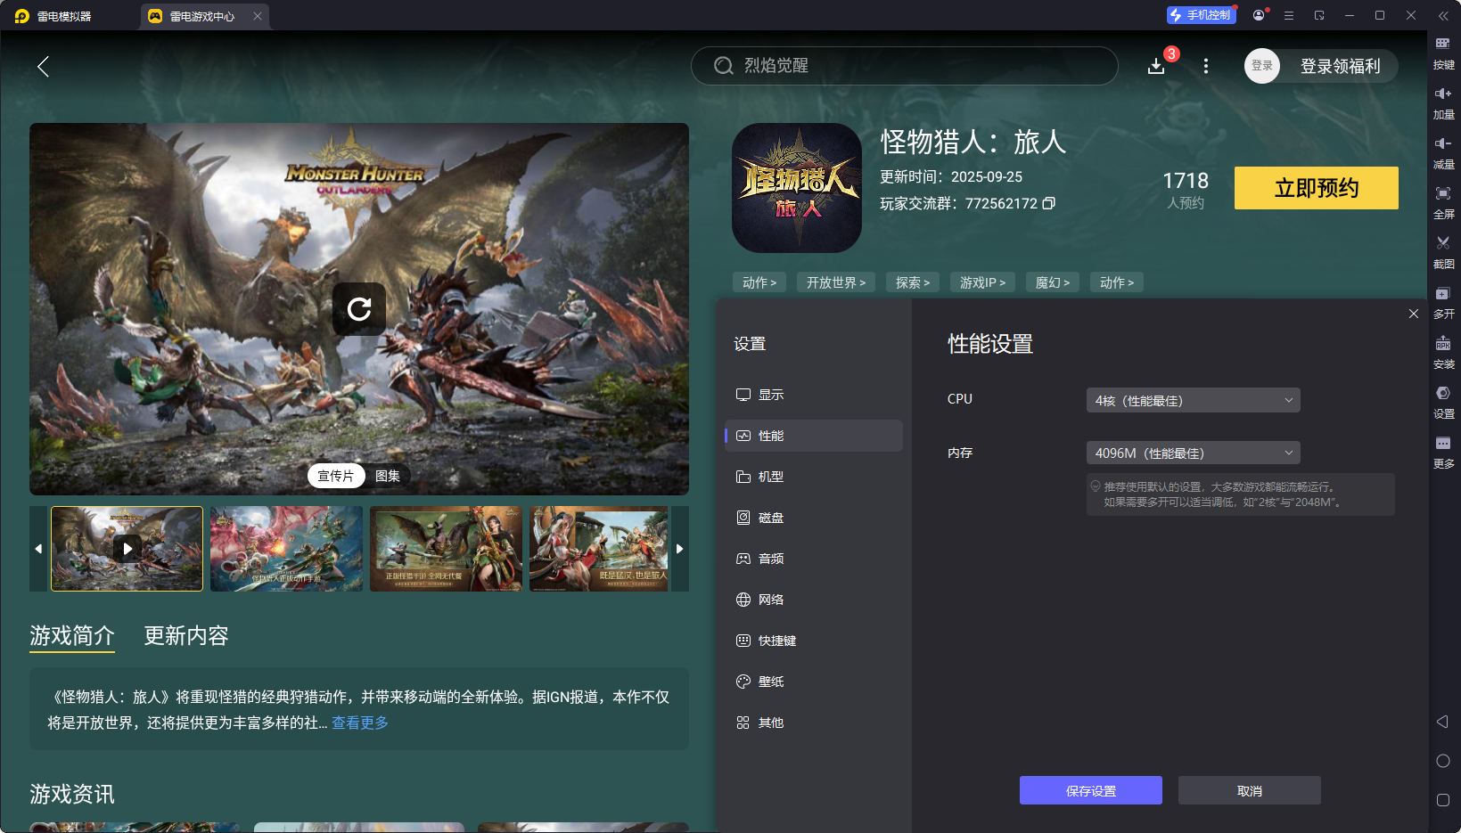Copy the player group number icon

(1049, 203)
